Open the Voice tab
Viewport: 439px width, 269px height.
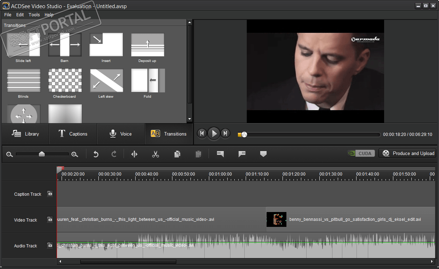pyautogui.click(x=121, y=134)
